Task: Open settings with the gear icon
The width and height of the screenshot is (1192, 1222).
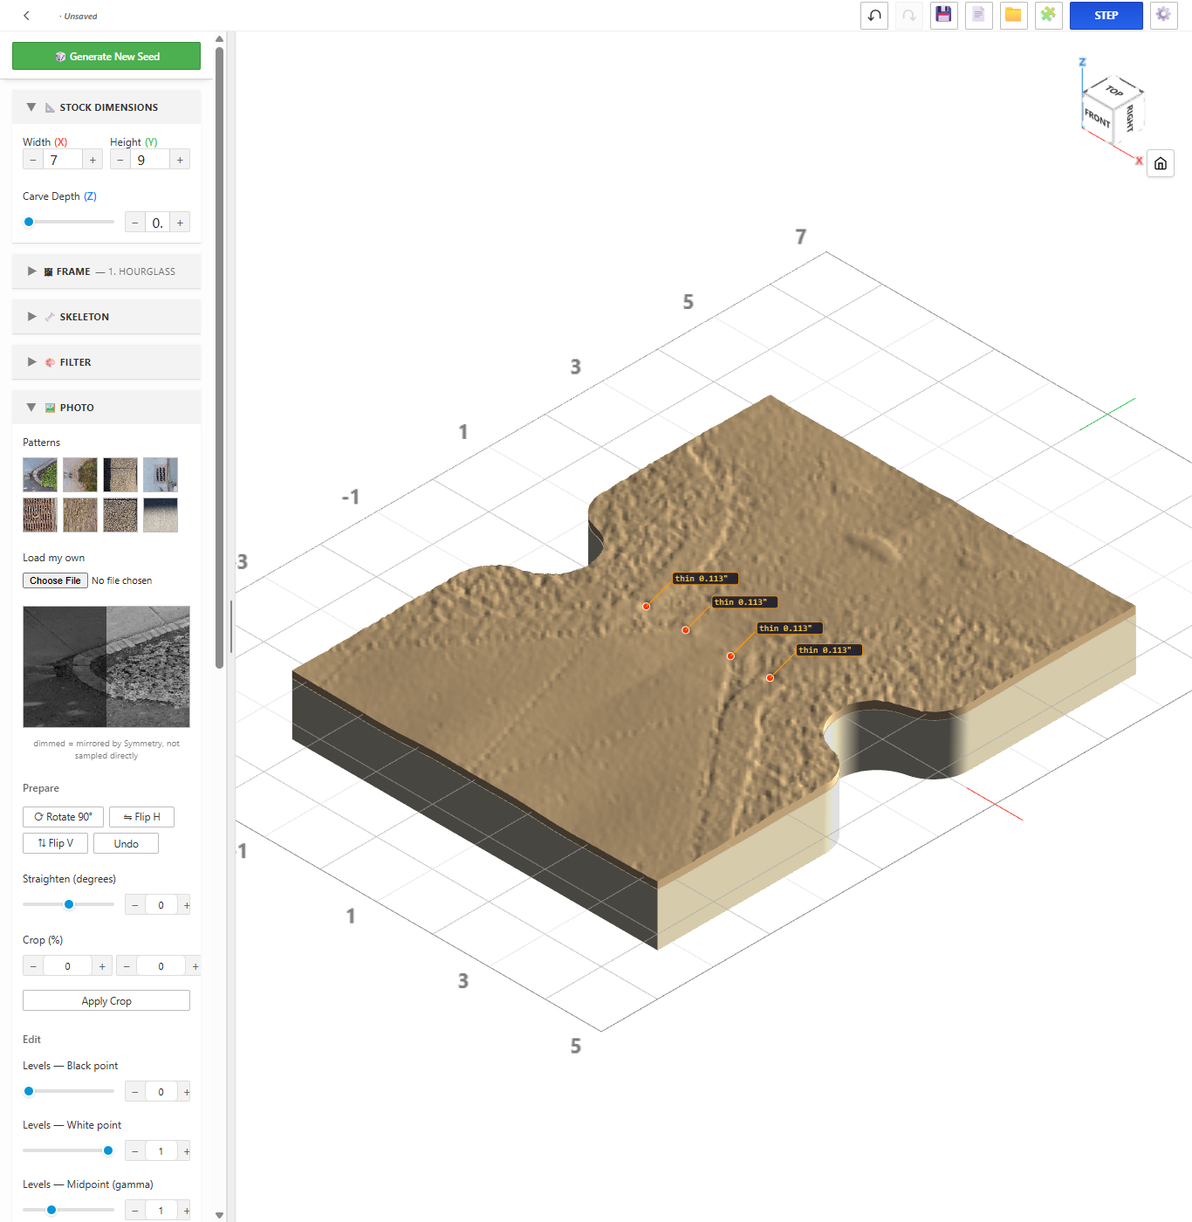Action: pyautogui.click(x=1163, y=16)
